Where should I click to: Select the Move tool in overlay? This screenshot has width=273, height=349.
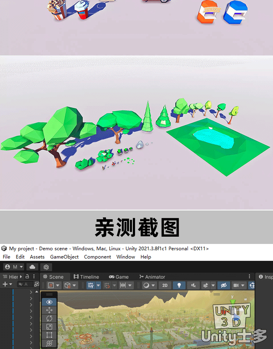tap(50, 310)
